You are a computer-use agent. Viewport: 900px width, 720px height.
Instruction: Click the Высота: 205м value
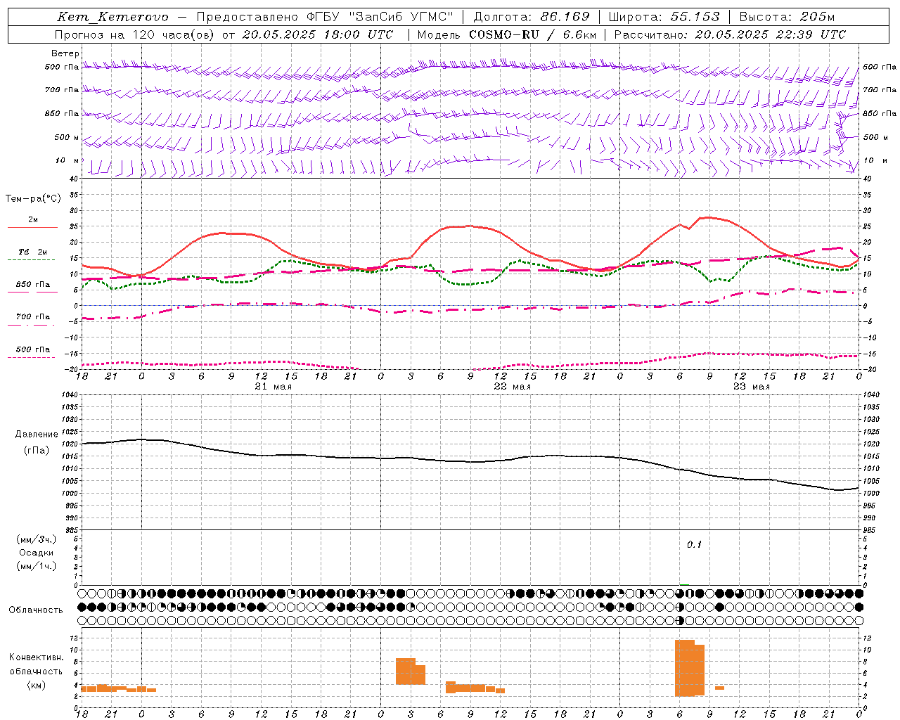pos(787,17)
